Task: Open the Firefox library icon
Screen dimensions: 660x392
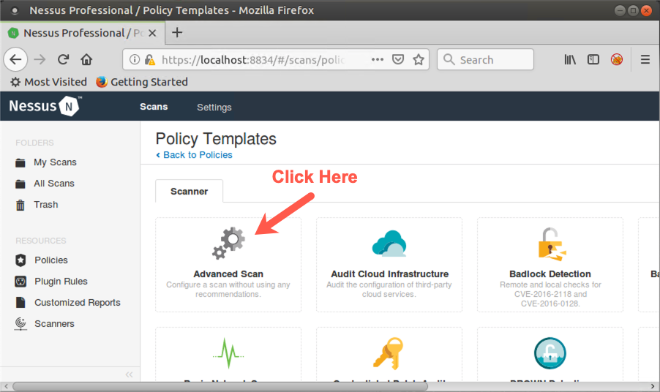Action: [570, 60]
